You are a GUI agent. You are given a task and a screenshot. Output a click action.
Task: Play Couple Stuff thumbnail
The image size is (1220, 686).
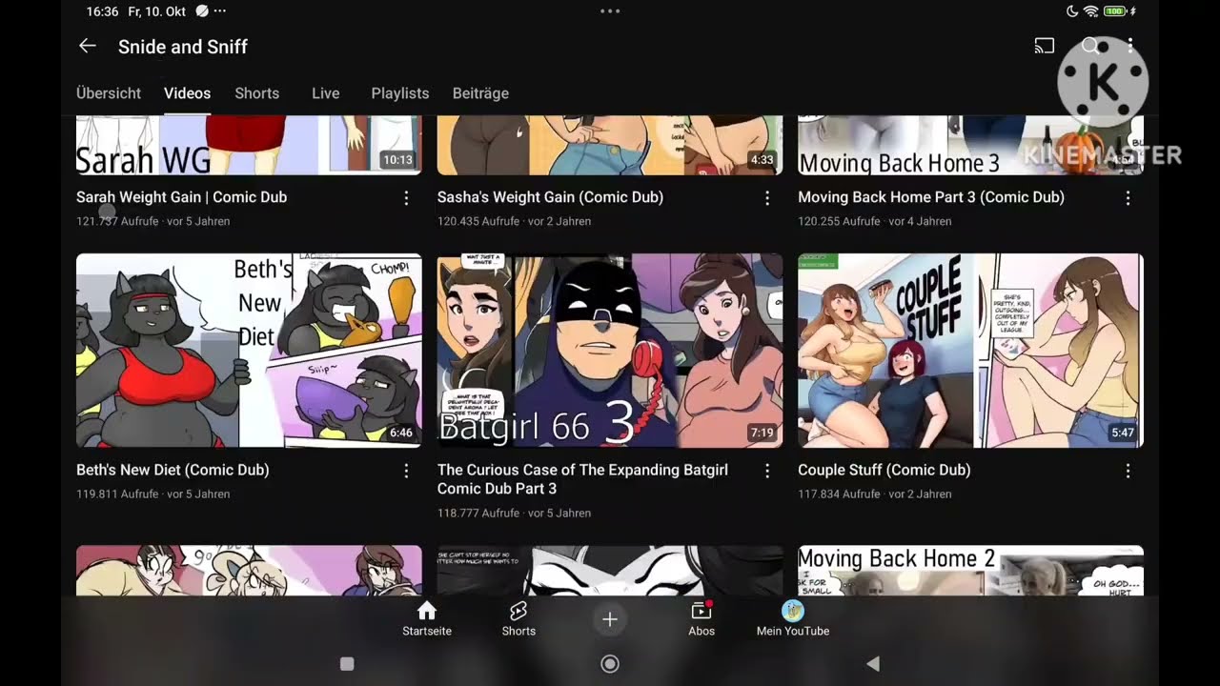970,351
